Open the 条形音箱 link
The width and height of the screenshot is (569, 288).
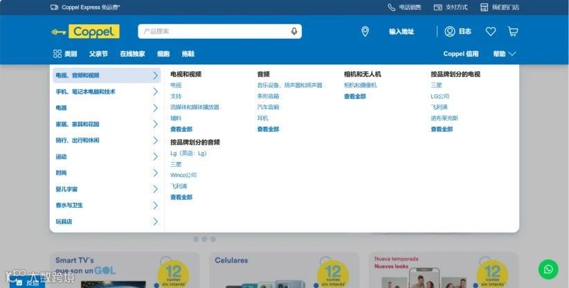[268, 96]
